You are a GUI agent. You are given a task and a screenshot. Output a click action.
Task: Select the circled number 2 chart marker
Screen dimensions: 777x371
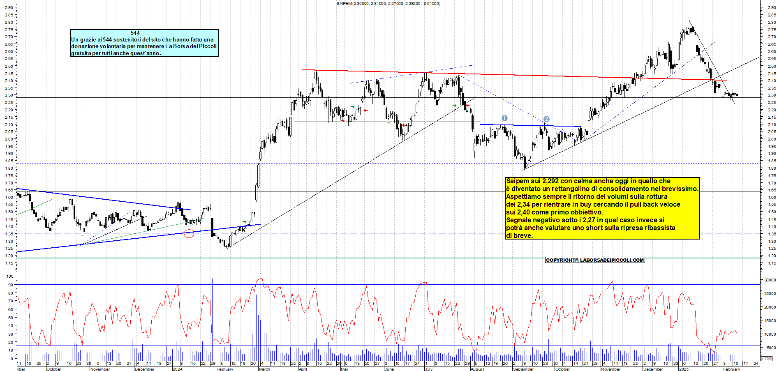pos(546,119)
